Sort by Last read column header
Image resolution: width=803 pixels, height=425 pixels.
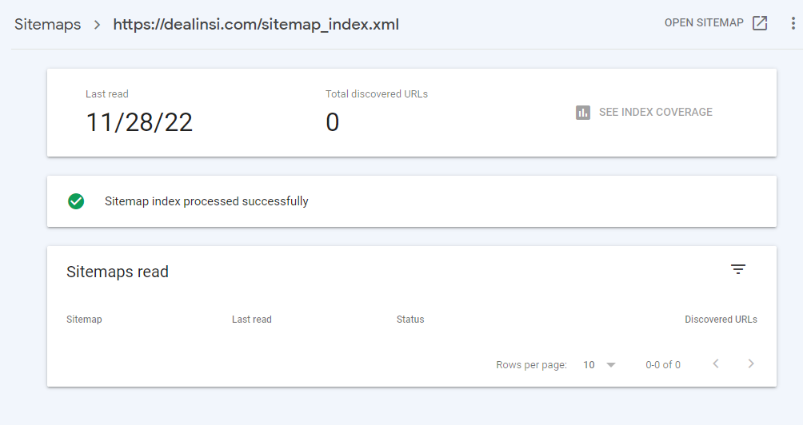click(251, 319)
